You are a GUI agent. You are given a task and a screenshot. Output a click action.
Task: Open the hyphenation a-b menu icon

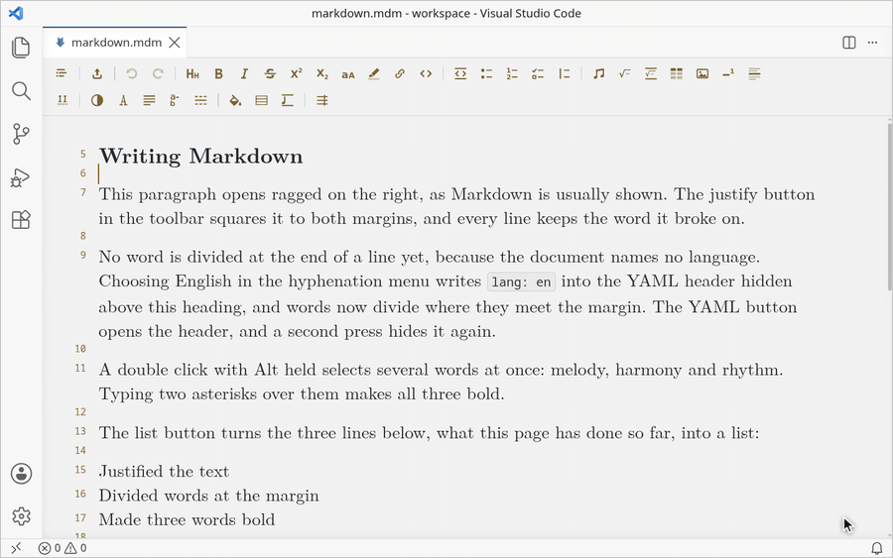175,100
